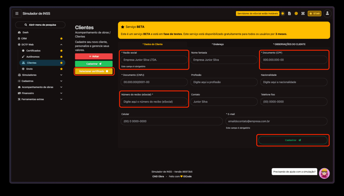Click the CRM sidebar icon
The image size is (344, 196).
click(19, 39)
